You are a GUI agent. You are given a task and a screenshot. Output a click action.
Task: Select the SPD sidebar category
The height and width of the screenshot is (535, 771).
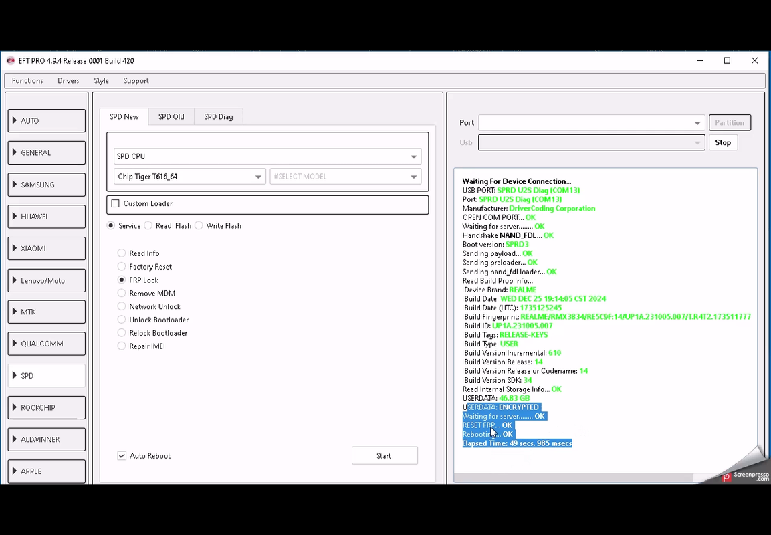point(47,376)
